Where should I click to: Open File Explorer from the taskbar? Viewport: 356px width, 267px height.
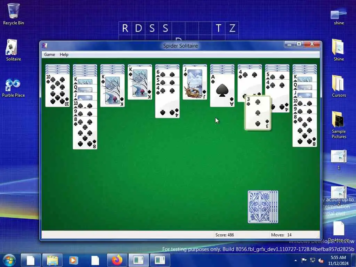click(x=52, y=260)
